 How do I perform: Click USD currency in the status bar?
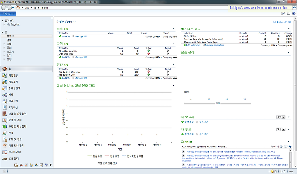click(x=283, y=172)
